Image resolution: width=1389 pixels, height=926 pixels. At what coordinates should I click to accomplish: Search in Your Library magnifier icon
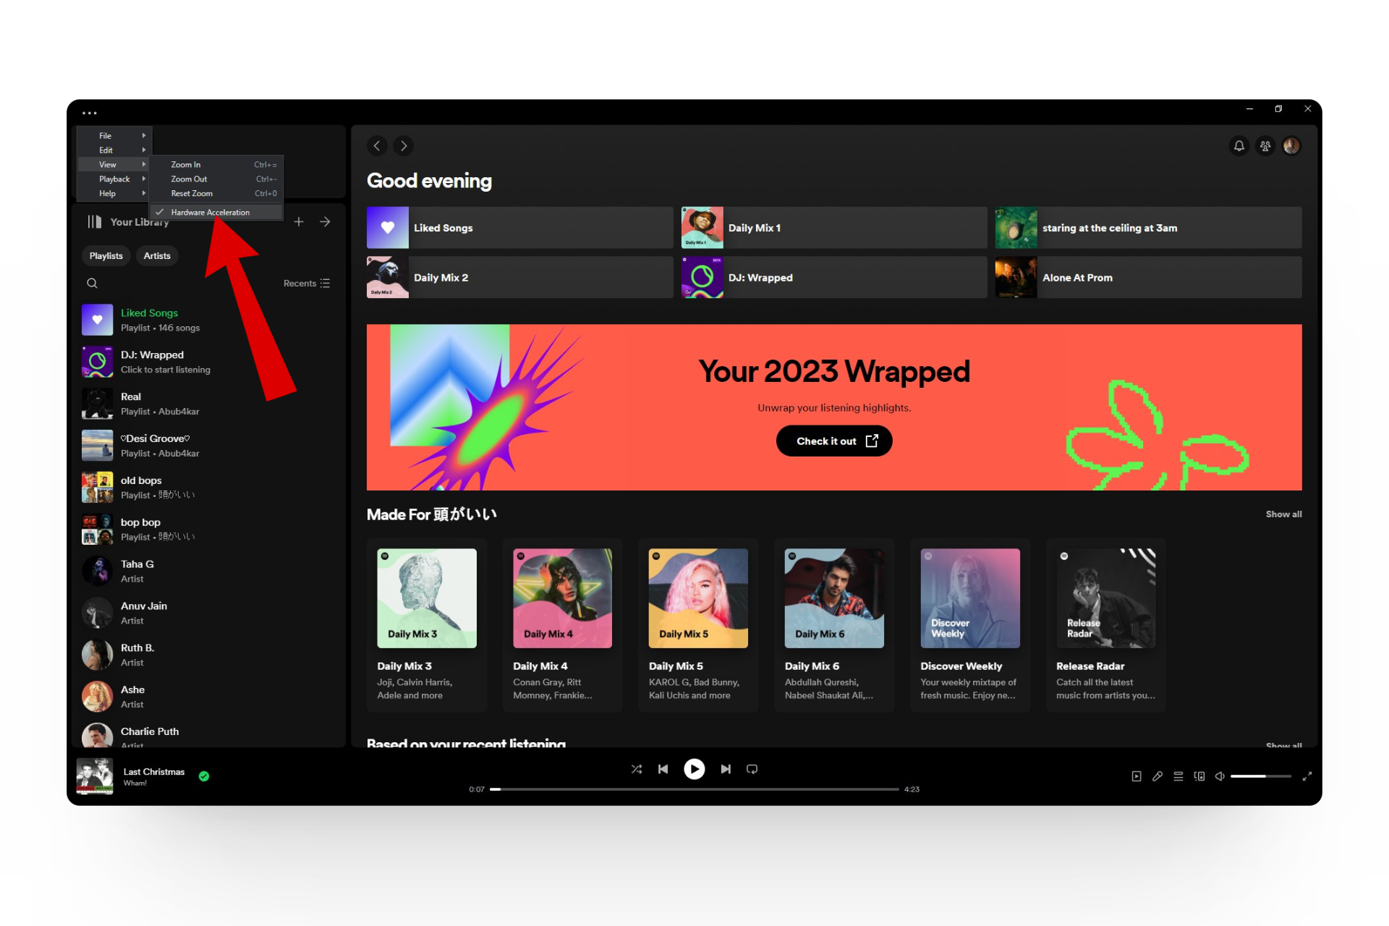(x=92, y=284)
